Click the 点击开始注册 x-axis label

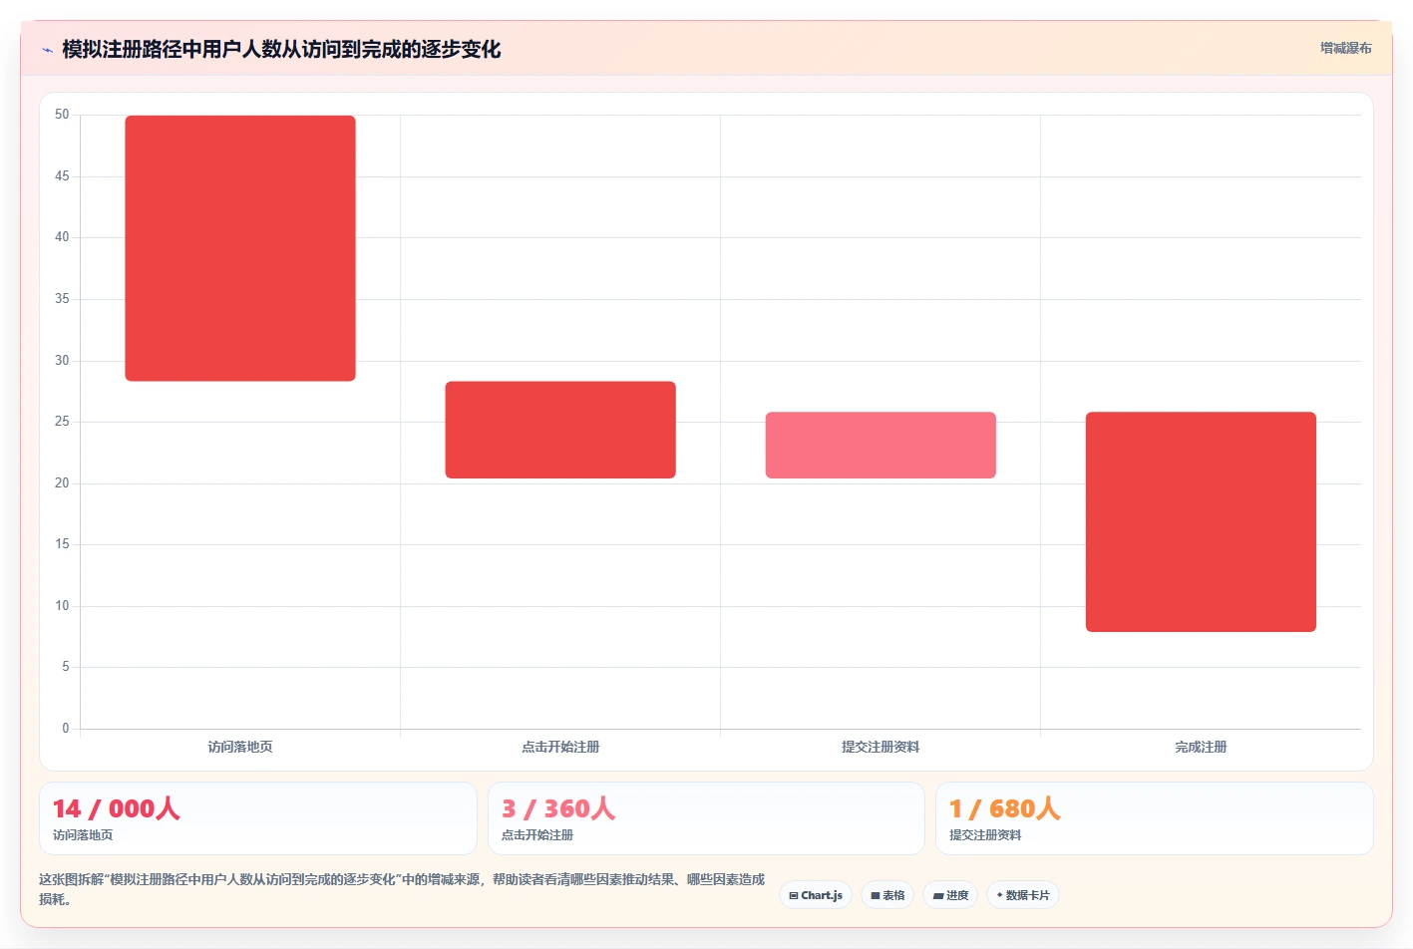[560, 747]
